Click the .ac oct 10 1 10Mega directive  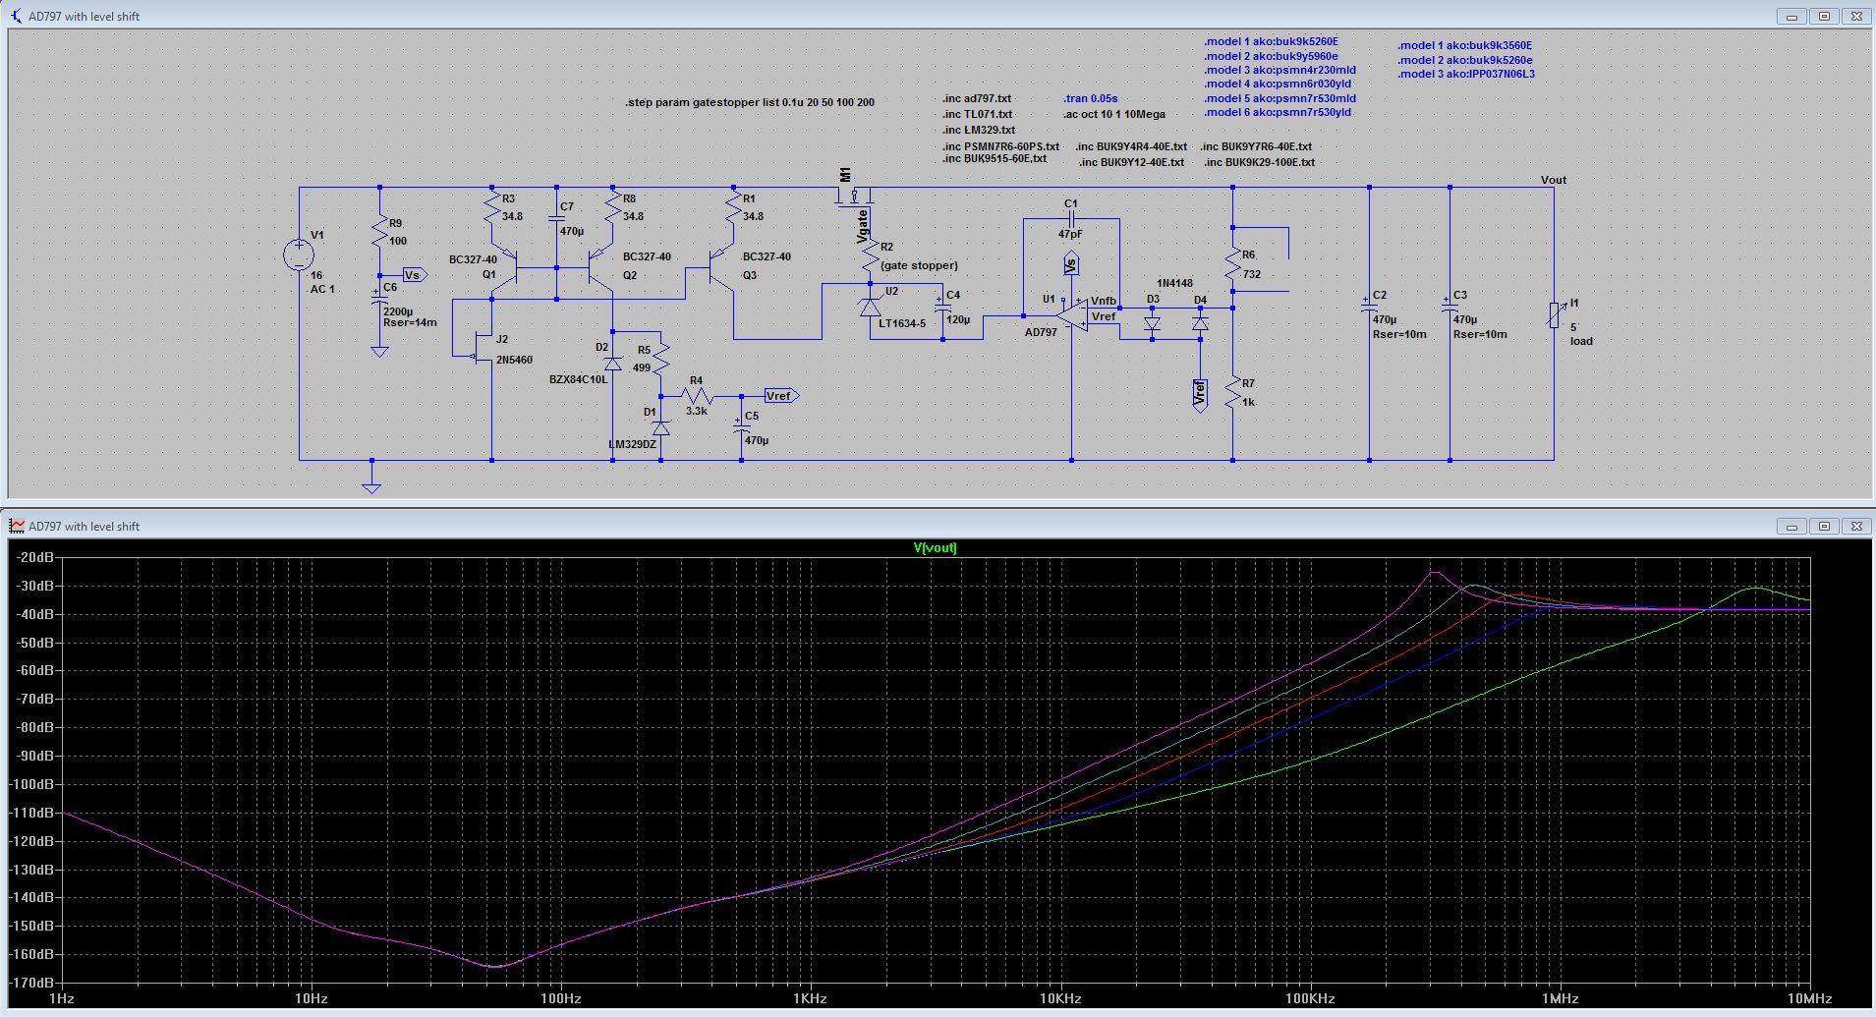(x=1114, y=114)
